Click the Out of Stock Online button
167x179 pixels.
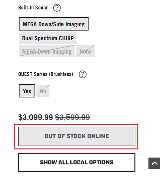77,136
